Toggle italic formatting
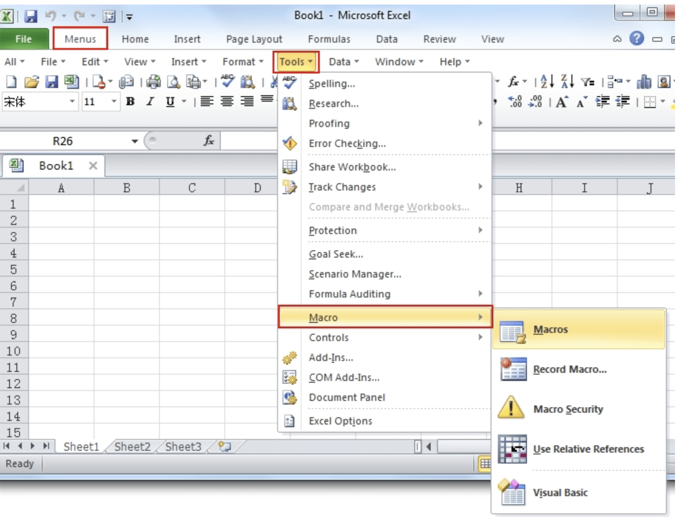This screenshot has width=685, height=517. tap(150, 102)
